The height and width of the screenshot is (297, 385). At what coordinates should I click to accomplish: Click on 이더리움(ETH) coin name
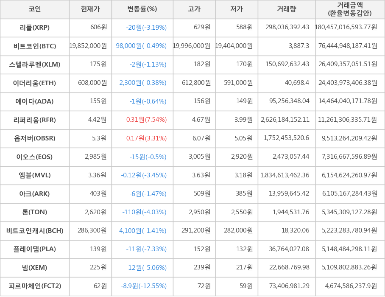tap(35, 83)
